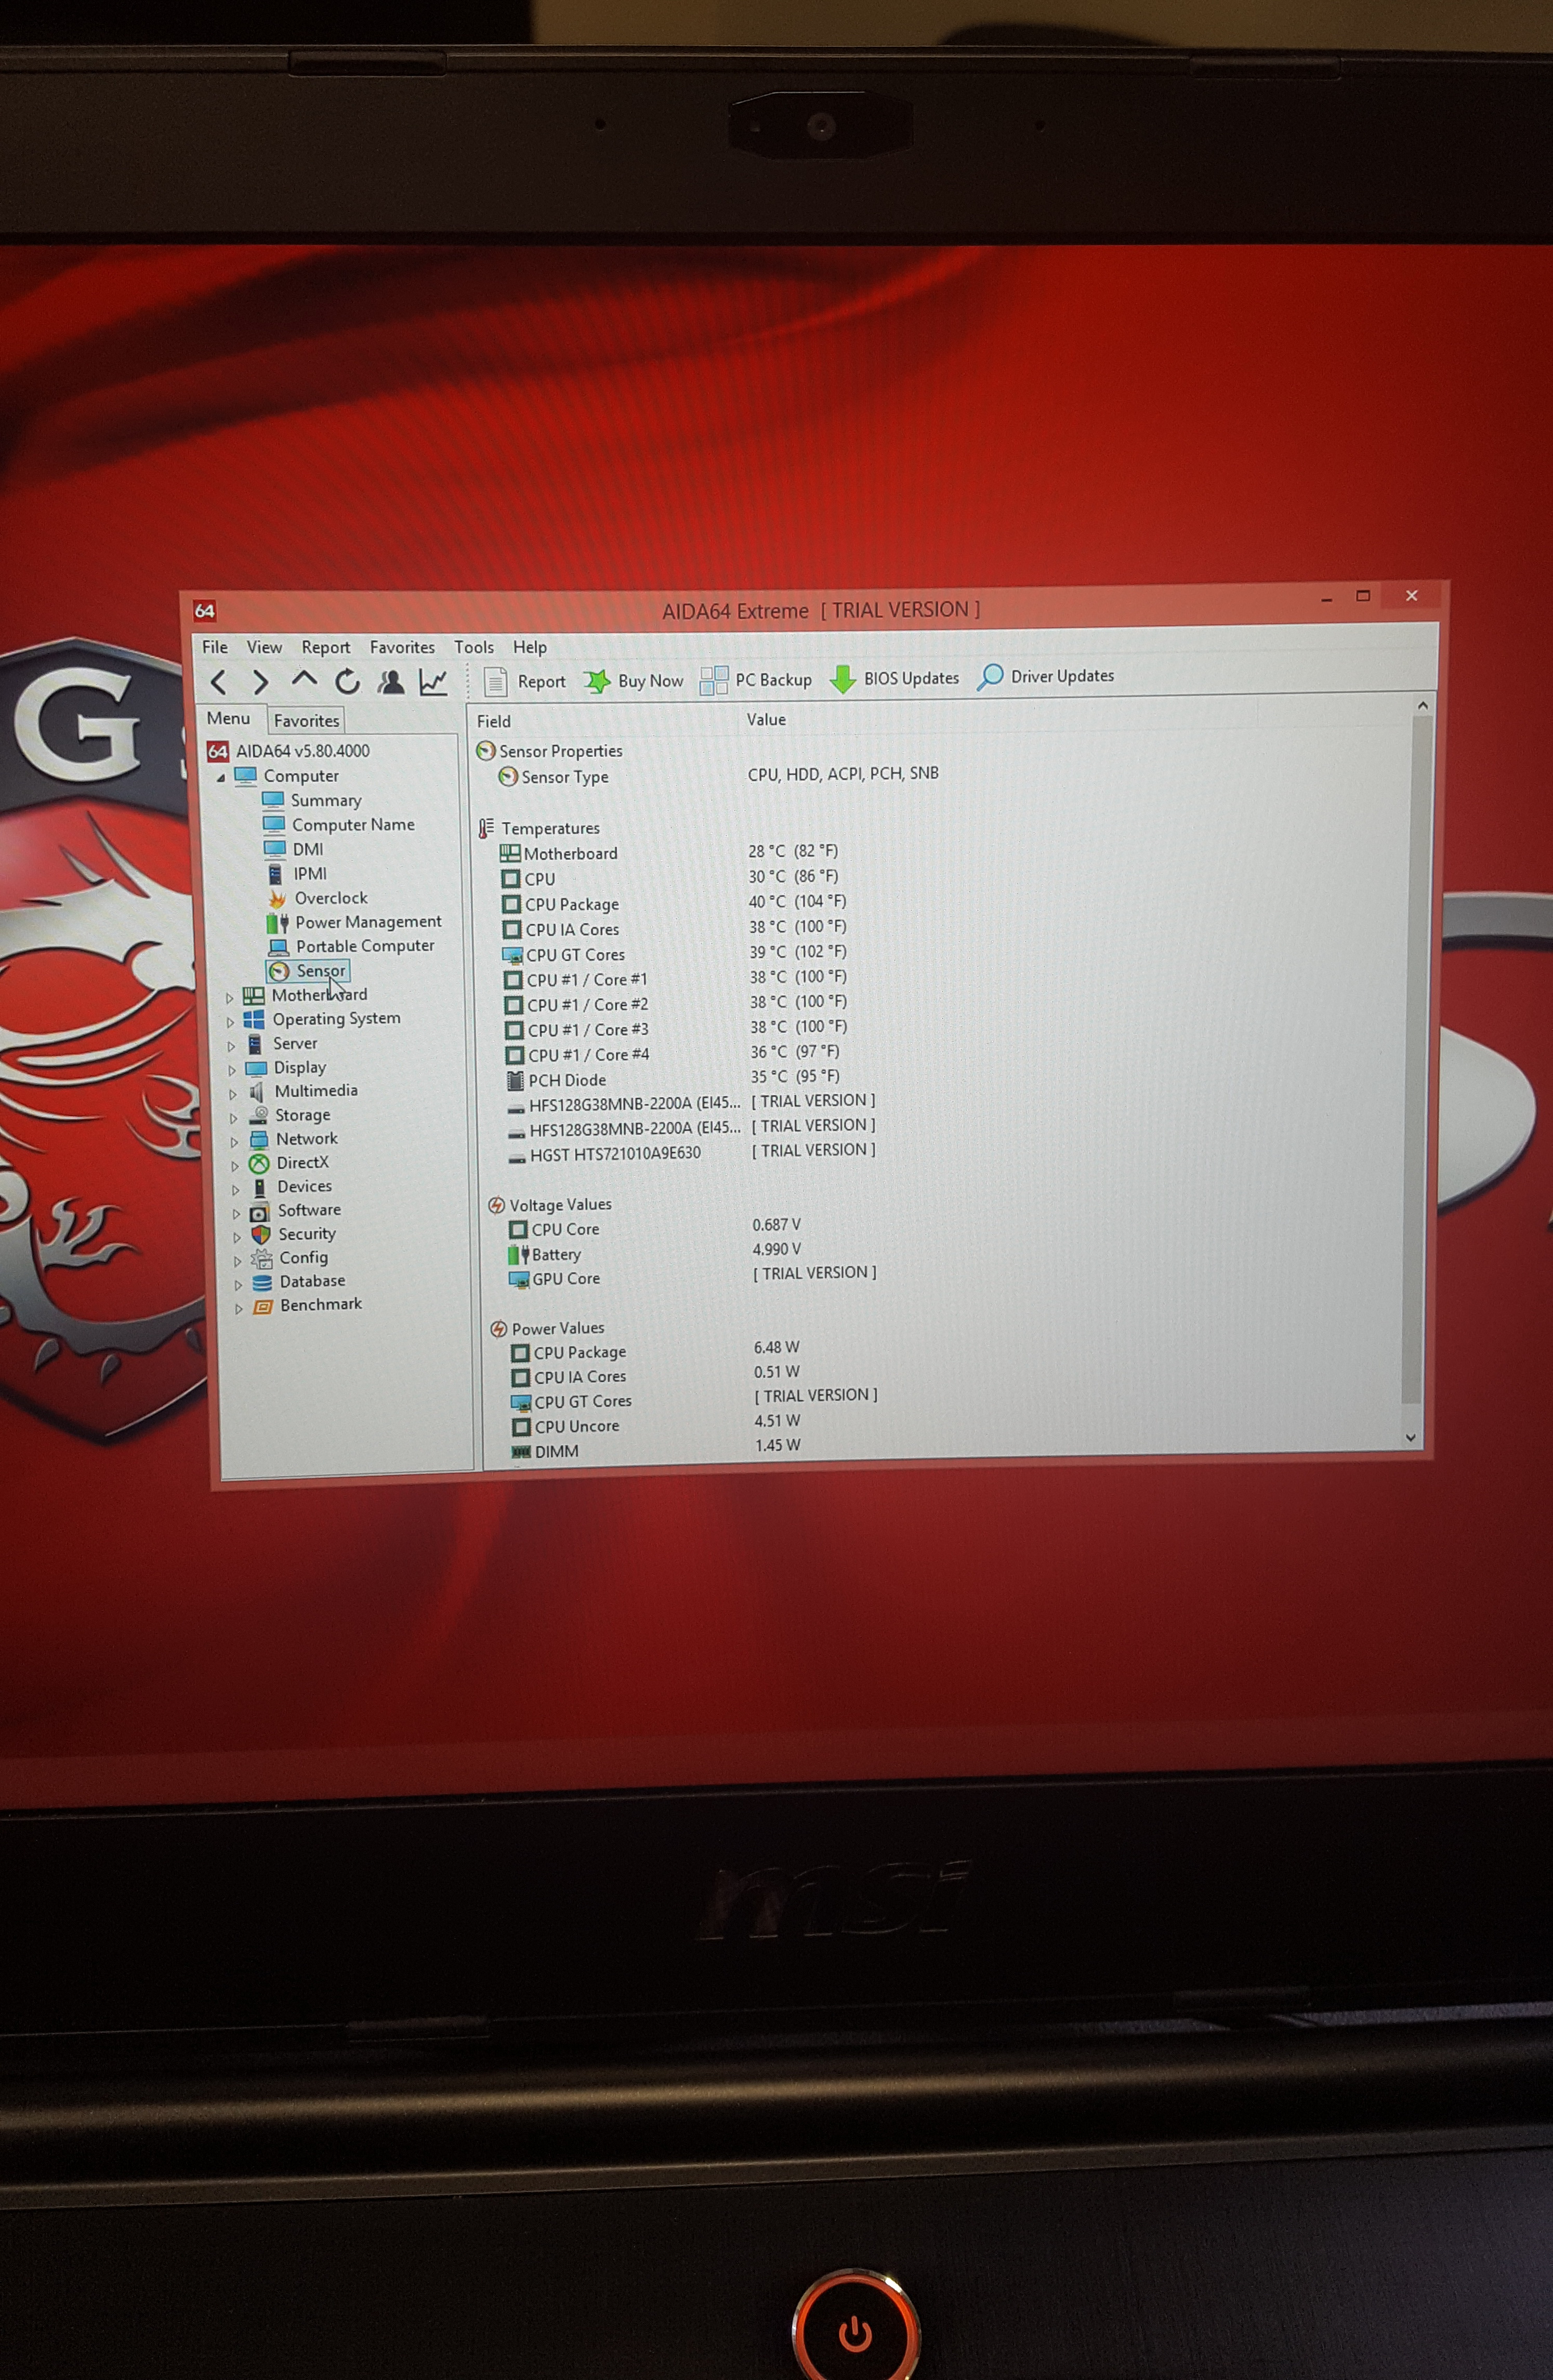Open the Favorites menu in the menu bar

(x=402, y=647)
